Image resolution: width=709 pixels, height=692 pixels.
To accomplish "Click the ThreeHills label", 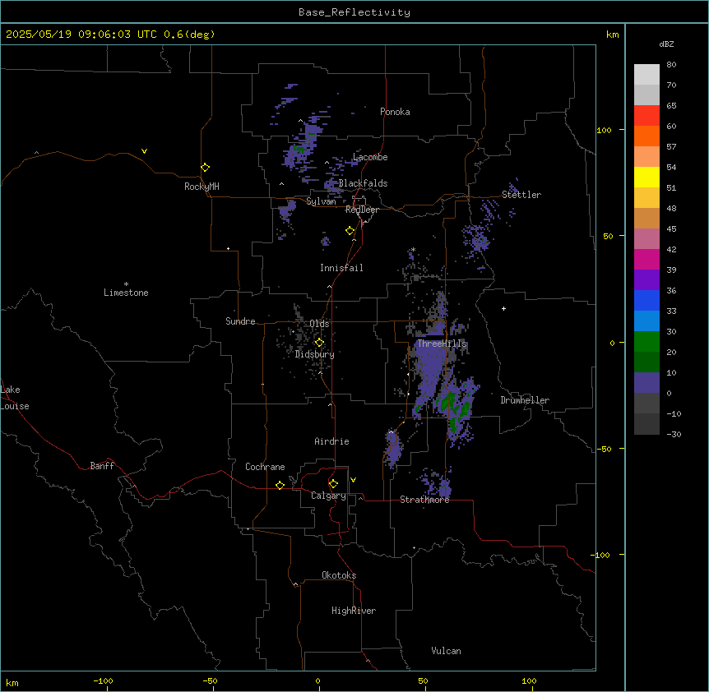I will pos(443,344).
